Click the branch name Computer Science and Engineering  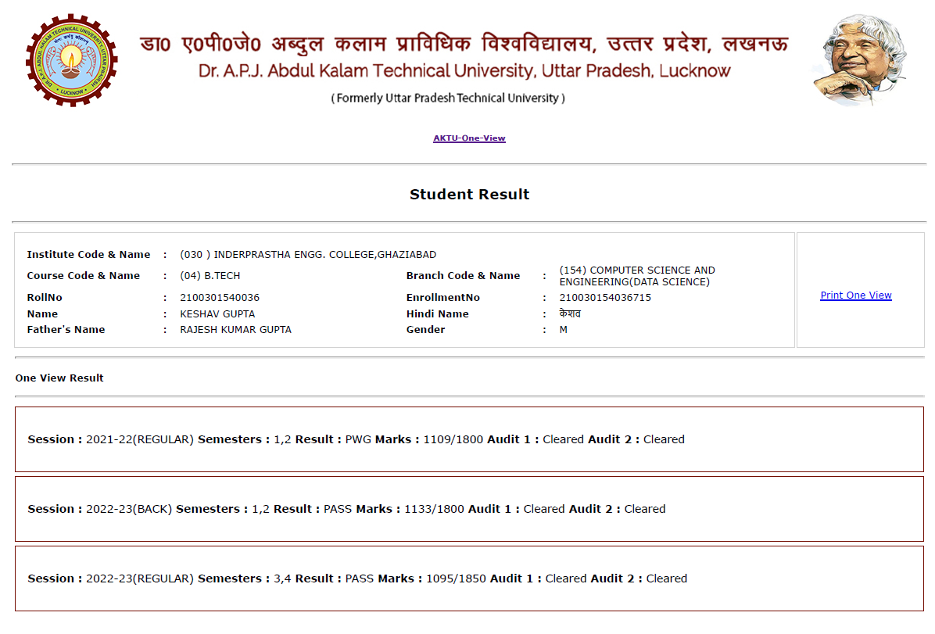click(636, 276)
